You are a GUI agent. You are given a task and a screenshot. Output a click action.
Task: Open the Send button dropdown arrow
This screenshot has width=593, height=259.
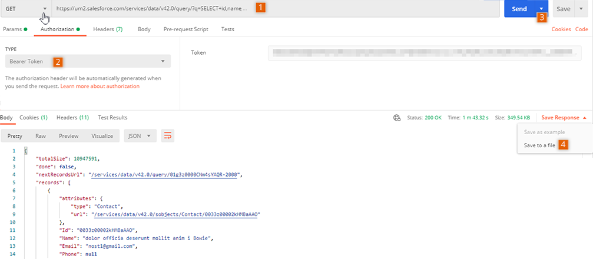[542, 9]
